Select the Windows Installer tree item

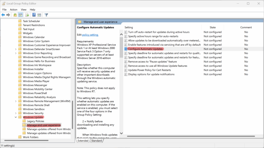tap(33, 69)
